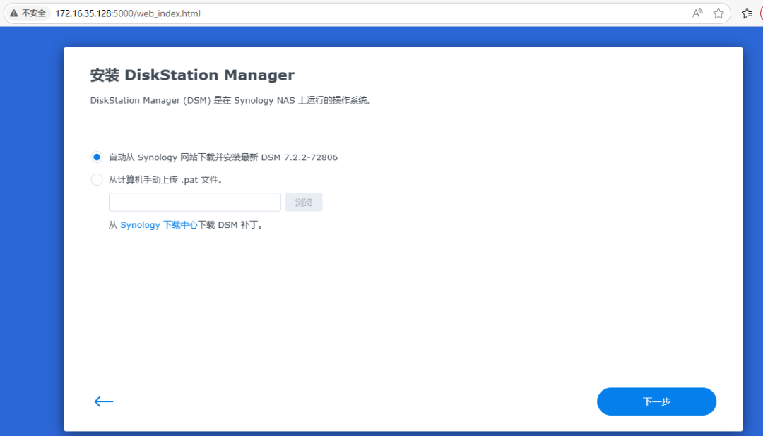Screen dimensions: 763x436
Task: Click the 下载 DSM 补丁 text after the link
Action: click(230, 225)
